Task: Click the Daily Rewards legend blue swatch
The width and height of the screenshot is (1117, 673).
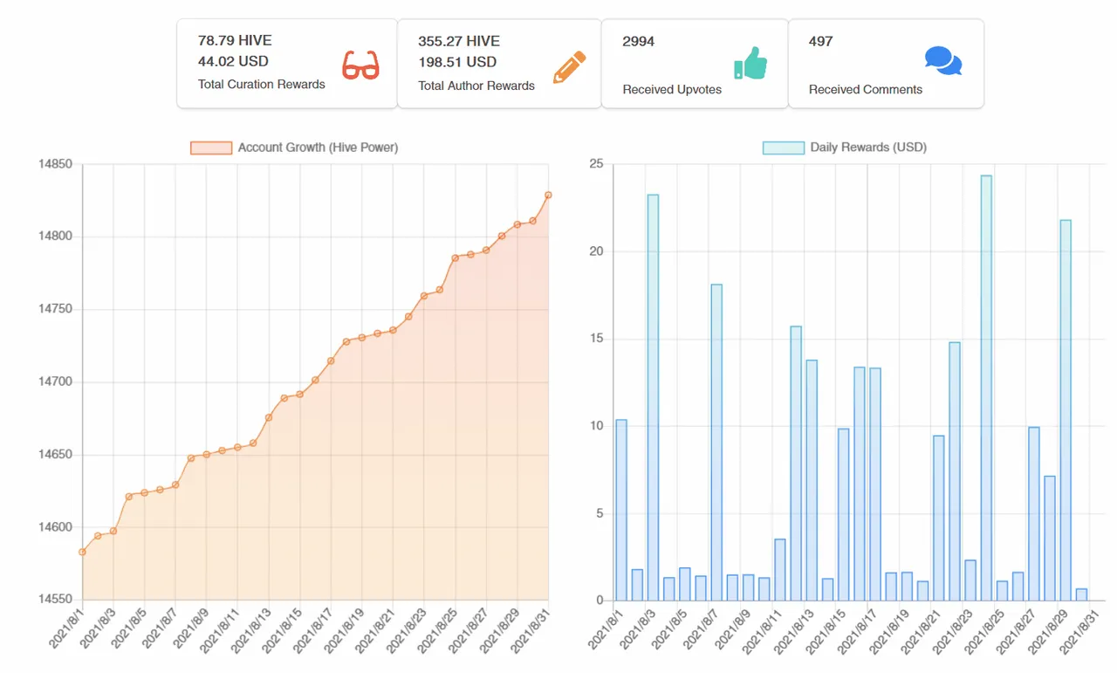Action: (784, 148)
